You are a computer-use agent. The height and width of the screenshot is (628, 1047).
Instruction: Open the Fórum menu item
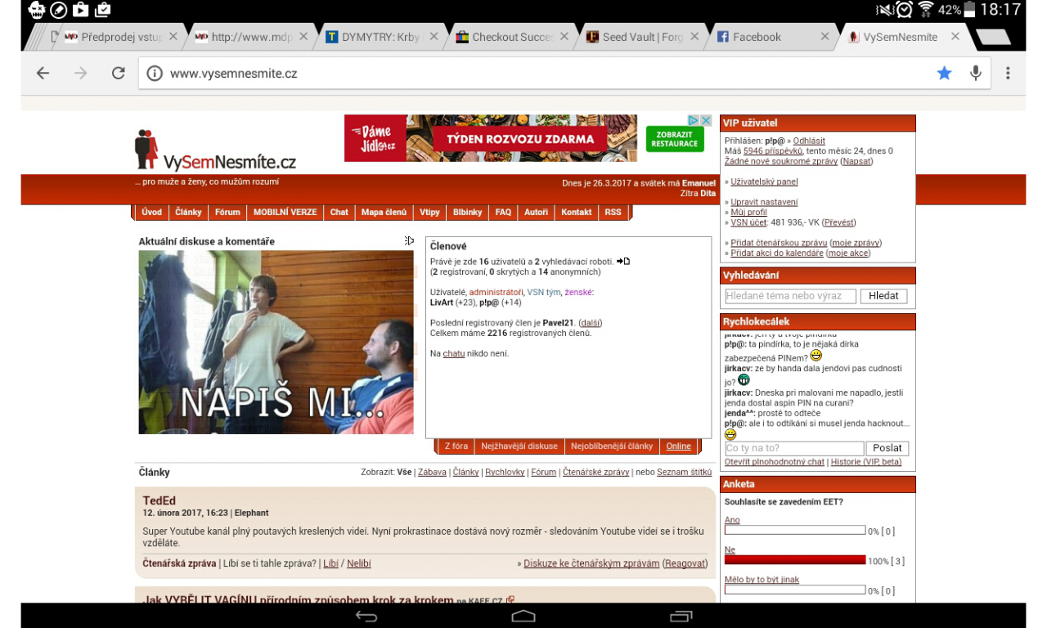pyautogui.click(x=227, y=212)
